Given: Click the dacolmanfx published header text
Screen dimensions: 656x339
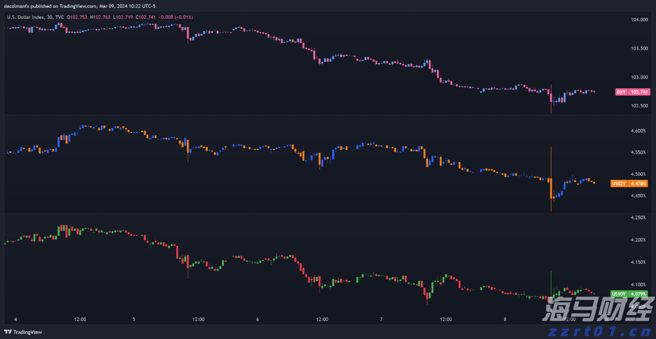Looking at the screenshot, I should coord(79,6).
